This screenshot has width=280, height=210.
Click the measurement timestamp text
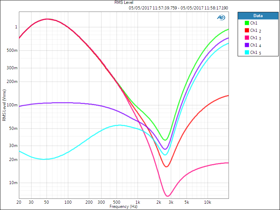pos(178,7)
